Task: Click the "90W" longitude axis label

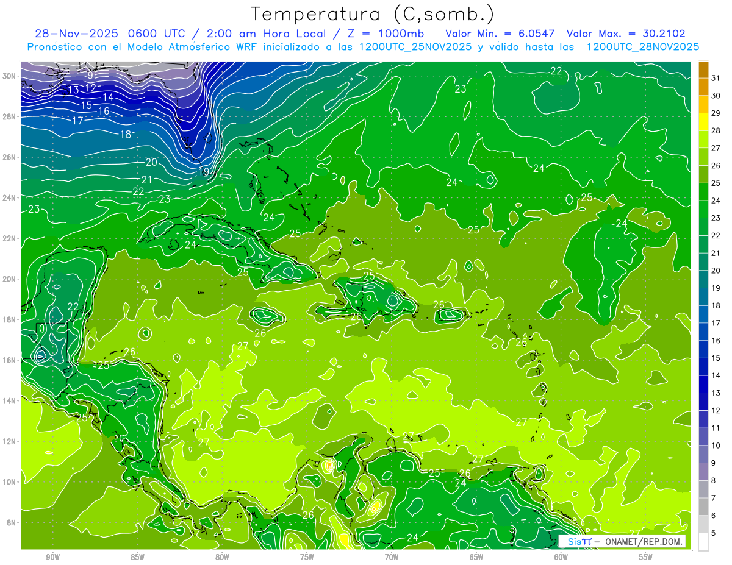Action: pos(52,558)
